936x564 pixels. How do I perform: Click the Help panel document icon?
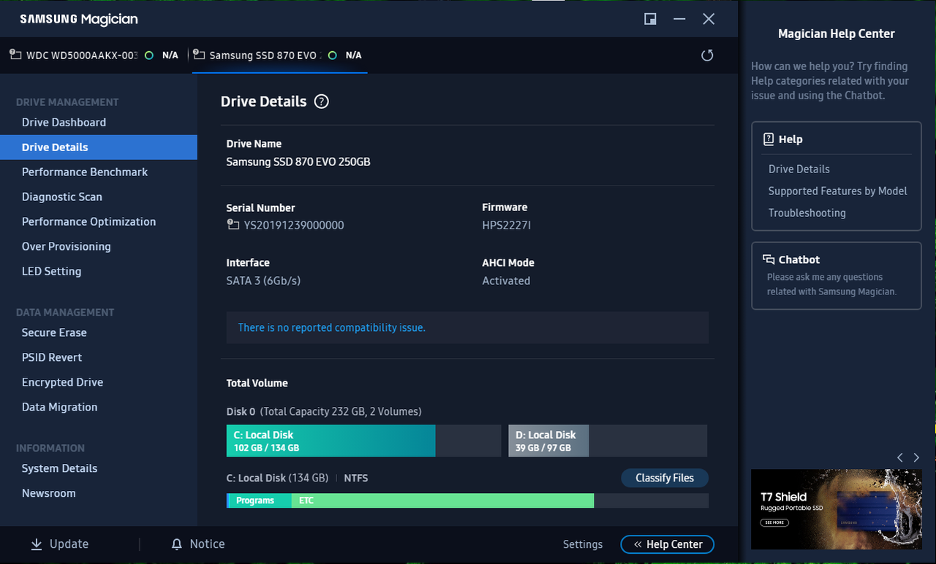pyautogui.click(x=769, y=139)
